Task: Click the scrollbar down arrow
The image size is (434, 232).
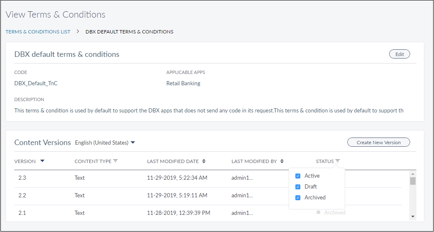Action: point(413,216)
